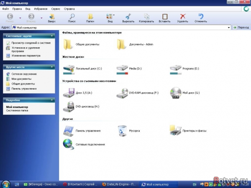
Task: Toggle the Папки folders pane
Action: point(90,16)
